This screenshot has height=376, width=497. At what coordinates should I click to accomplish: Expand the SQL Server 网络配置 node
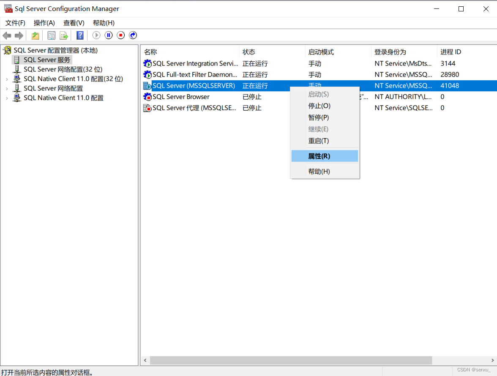coord(7,89)
